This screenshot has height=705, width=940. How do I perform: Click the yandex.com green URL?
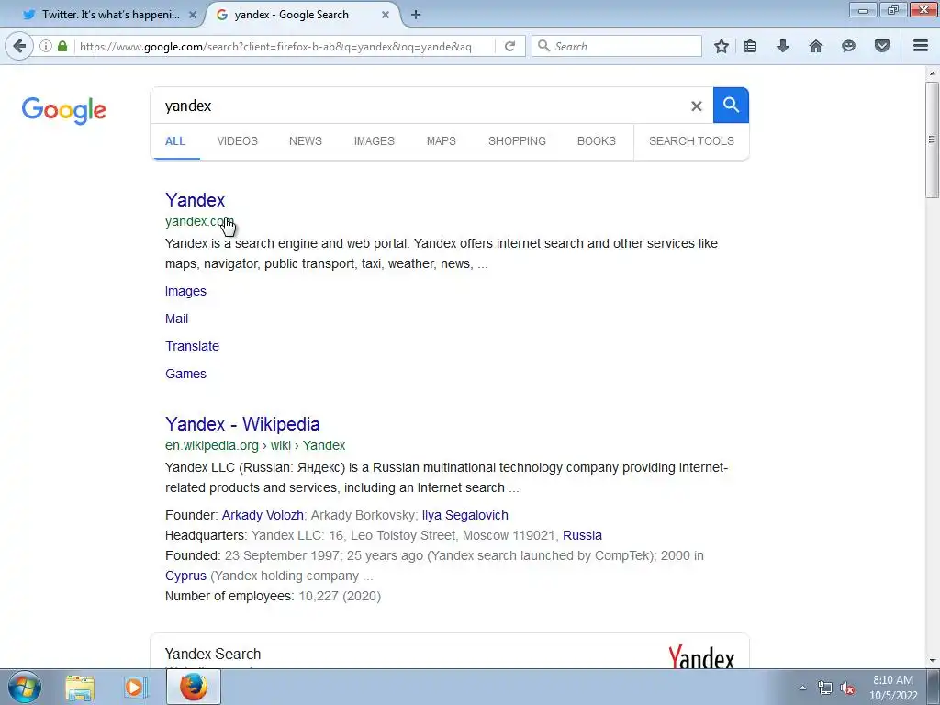[x=199, y=221]
